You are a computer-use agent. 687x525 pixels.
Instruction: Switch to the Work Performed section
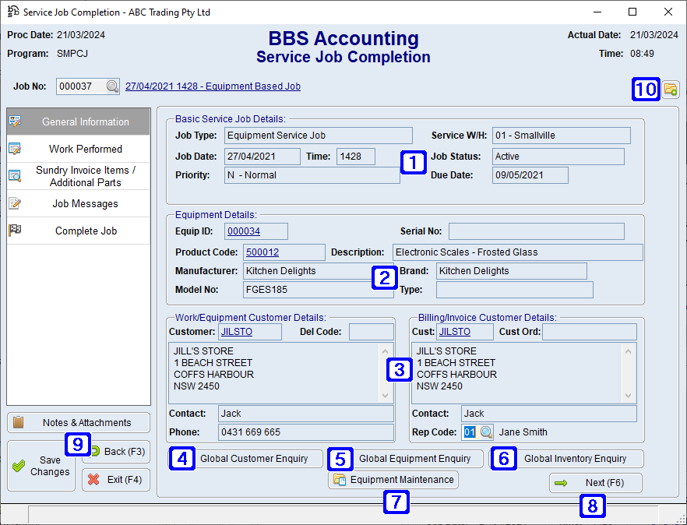pos(78,149)
